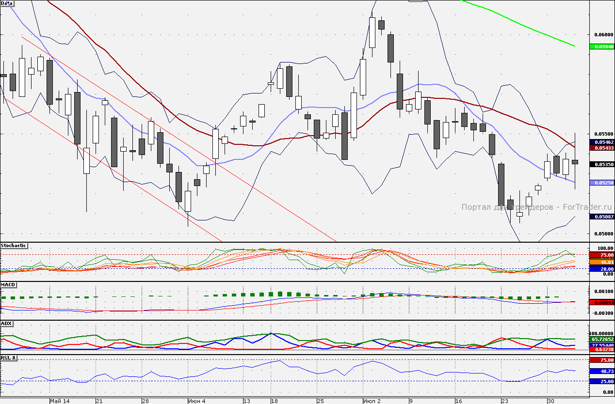Click the red 75.00 RSI level tag
Viewport: 615px width, 404px height.
602,360
